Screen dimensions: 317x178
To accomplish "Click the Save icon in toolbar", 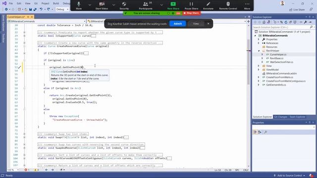I will [x=30, y=9].
